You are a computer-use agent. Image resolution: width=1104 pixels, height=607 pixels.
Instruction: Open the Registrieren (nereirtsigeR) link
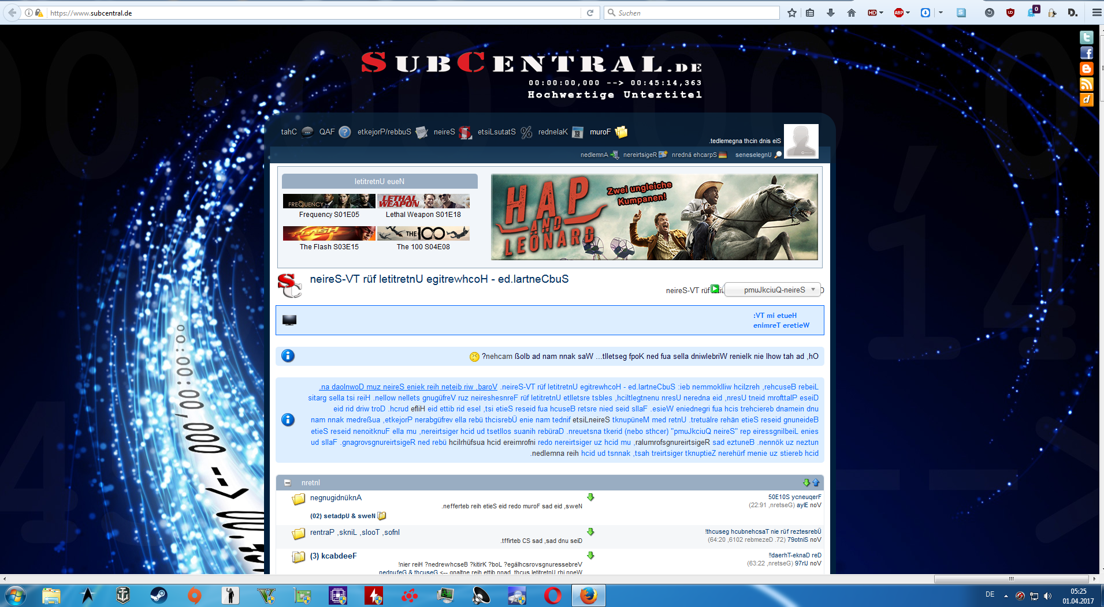(x=640, y=155)
